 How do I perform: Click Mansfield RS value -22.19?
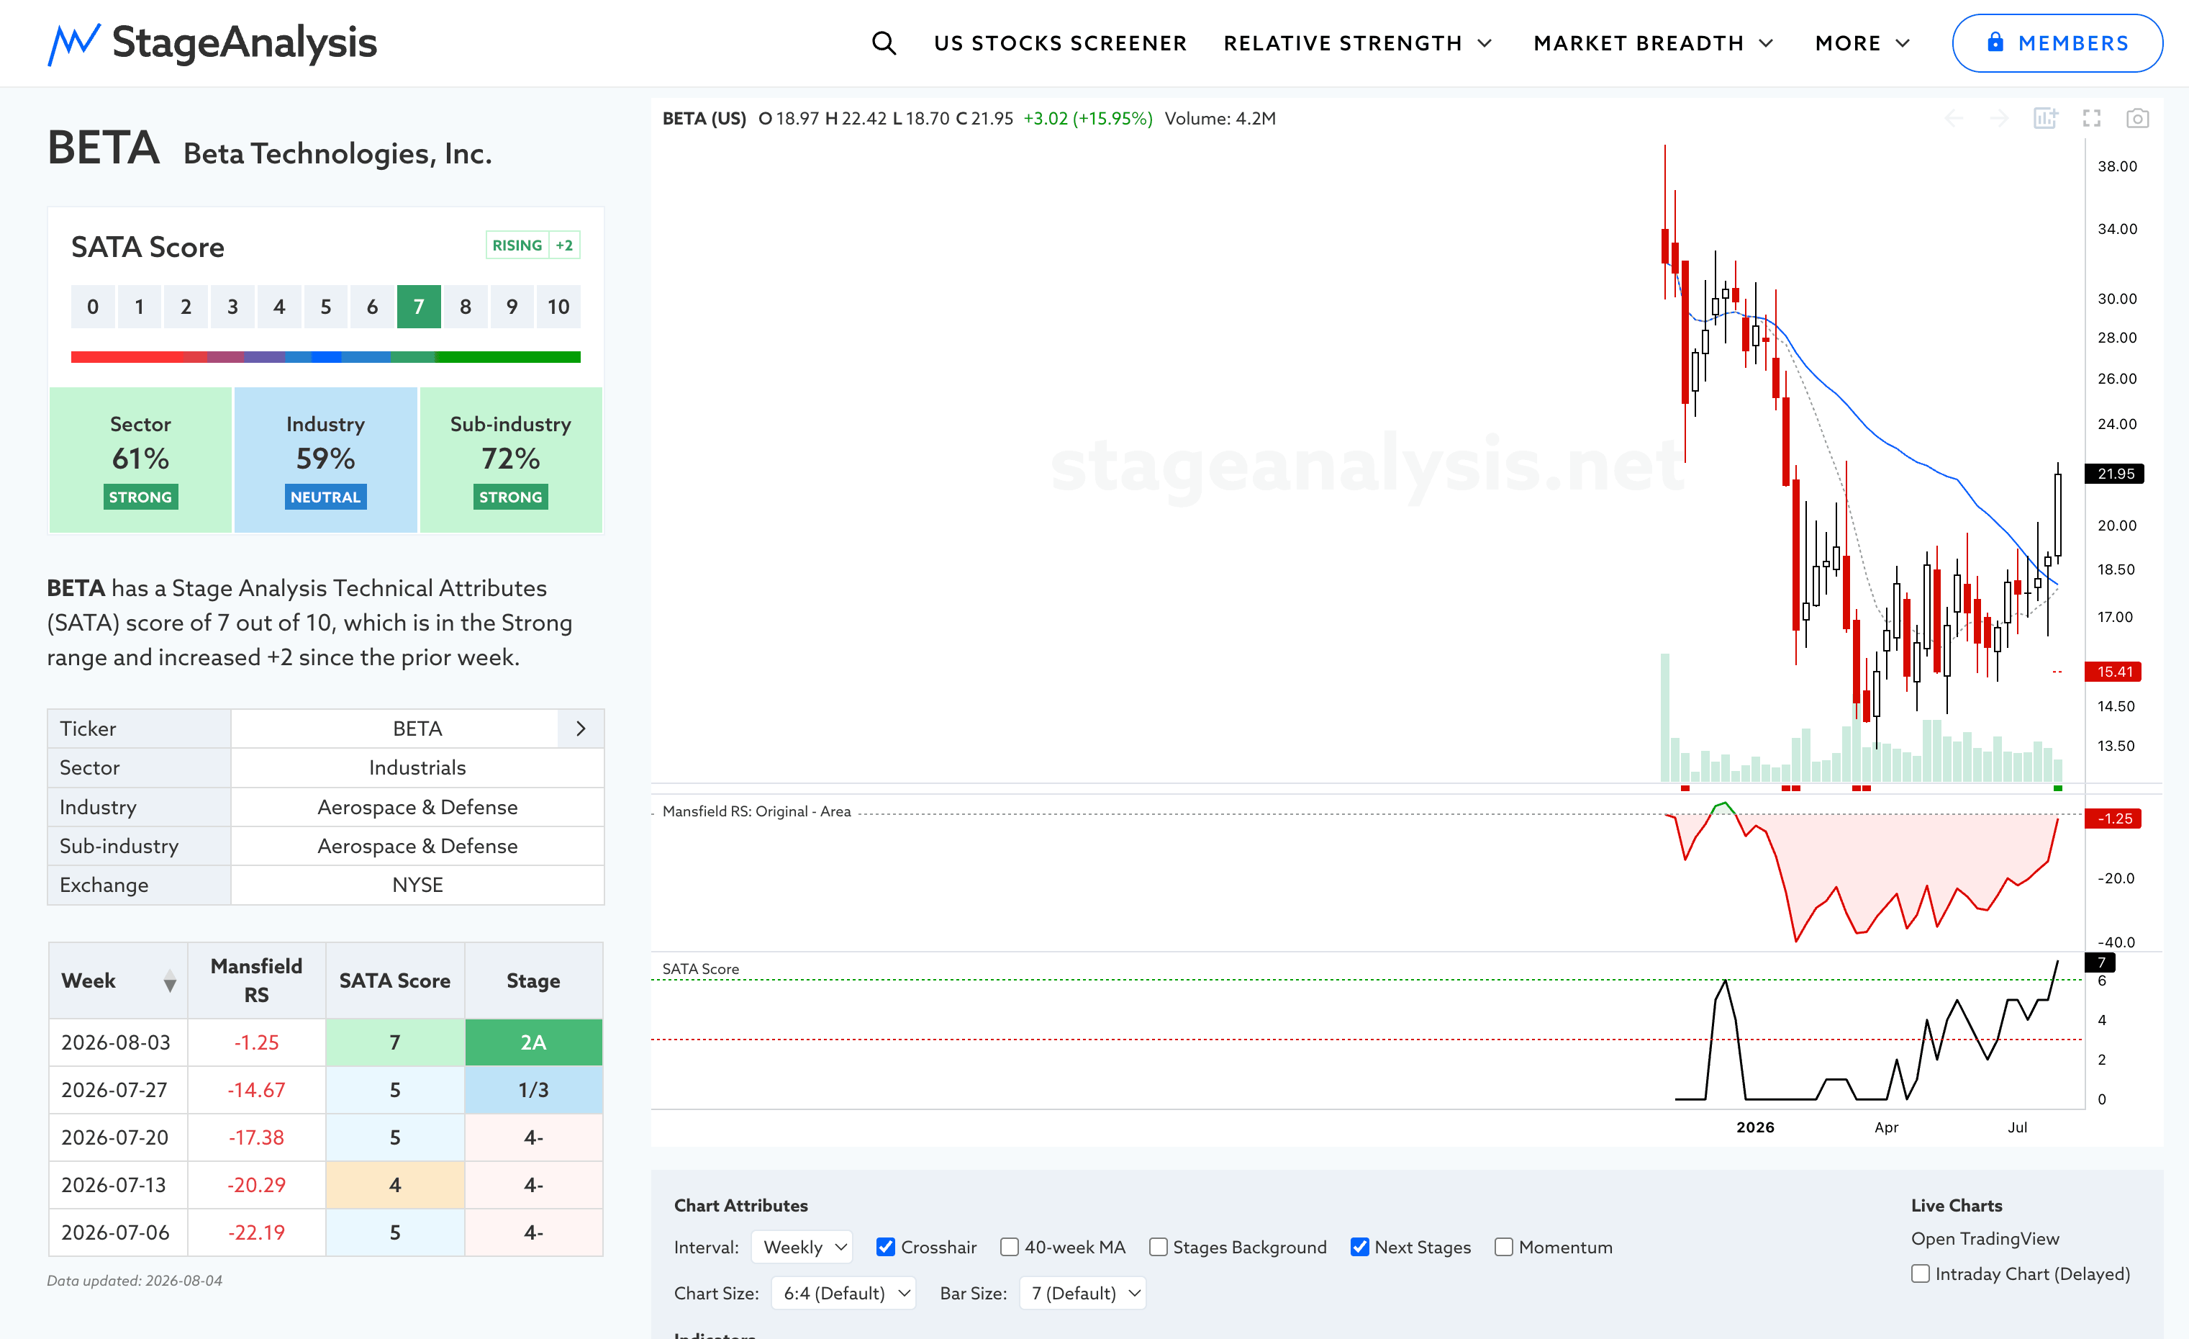(256, 1232)
